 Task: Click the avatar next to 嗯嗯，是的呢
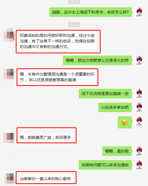pos(139,151)
